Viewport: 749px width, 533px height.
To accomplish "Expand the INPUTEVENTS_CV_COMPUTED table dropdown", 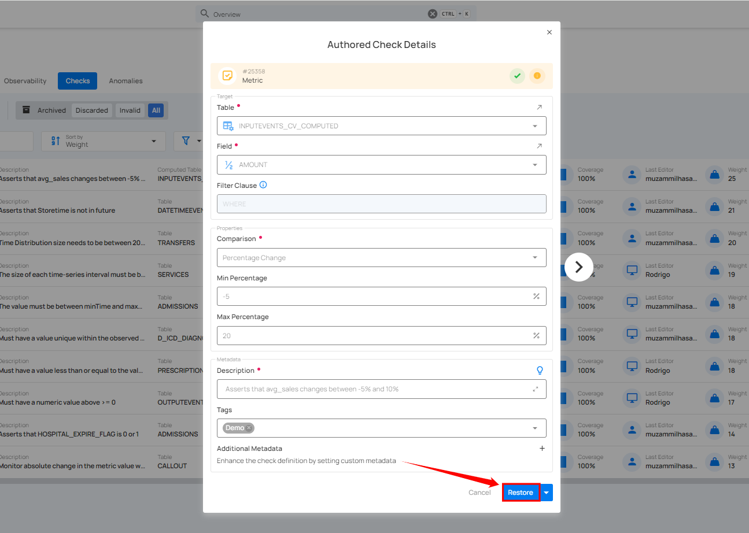I will click(x=535, y=126).
